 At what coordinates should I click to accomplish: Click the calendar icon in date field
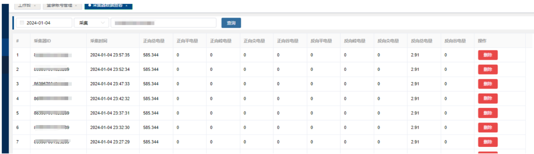[x=22, y=23]
